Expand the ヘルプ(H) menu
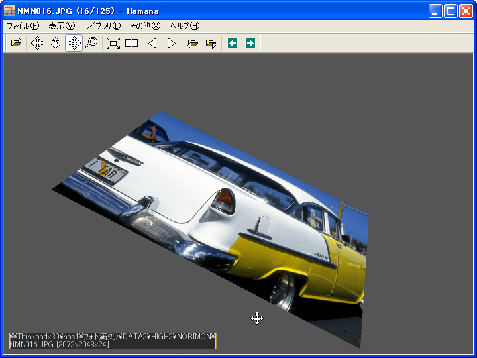Image resolution: width=477 pixels, height=358 pixels. point(184,26)
